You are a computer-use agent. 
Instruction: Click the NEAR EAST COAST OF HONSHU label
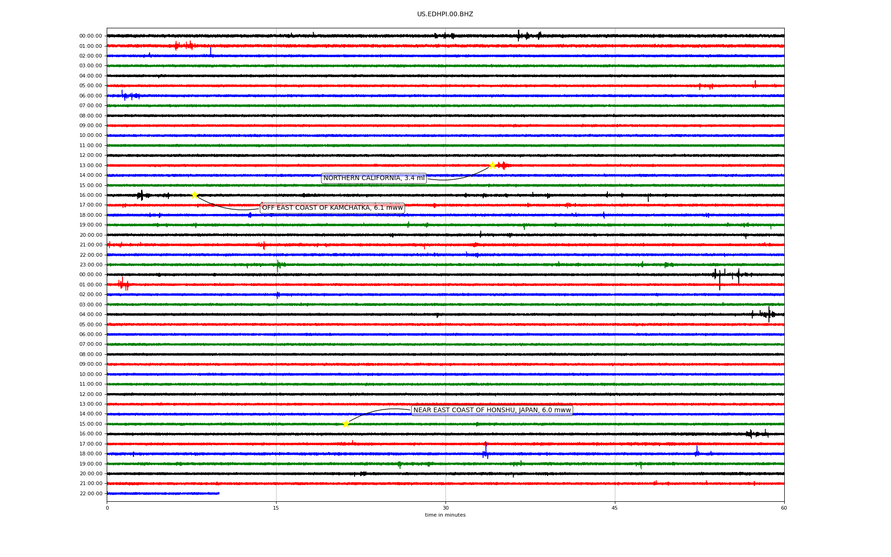tap(492, 410)
